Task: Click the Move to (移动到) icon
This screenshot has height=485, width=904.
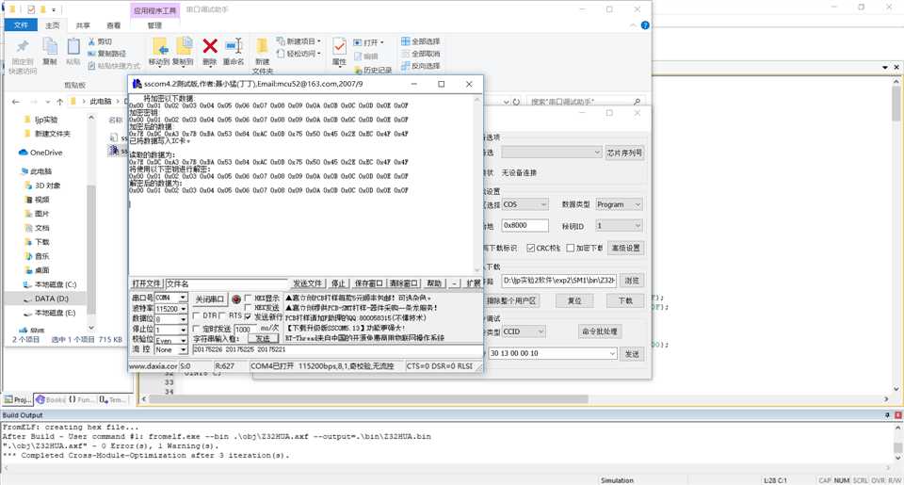Action: pyautogui.click(x=159, y=47)
